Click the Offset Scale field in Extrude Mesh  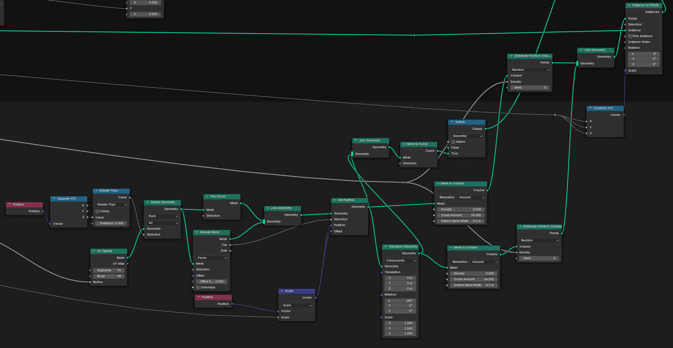[211, 282]
